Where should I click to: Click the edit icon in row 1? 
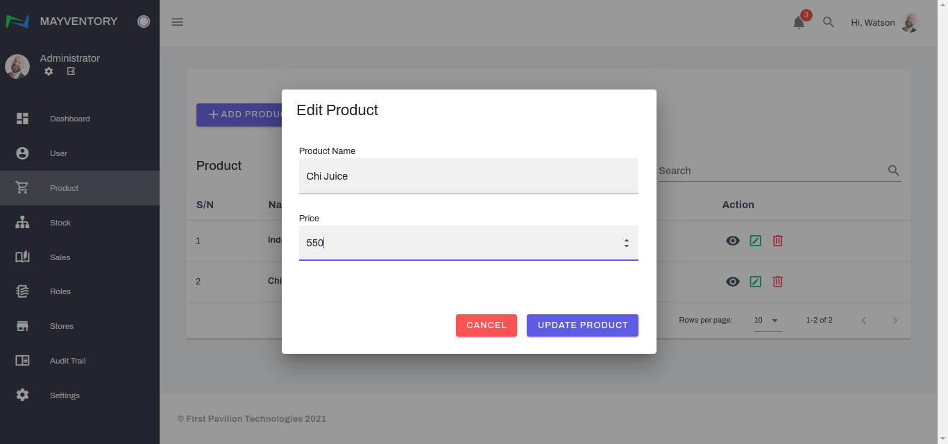point(756,241)
